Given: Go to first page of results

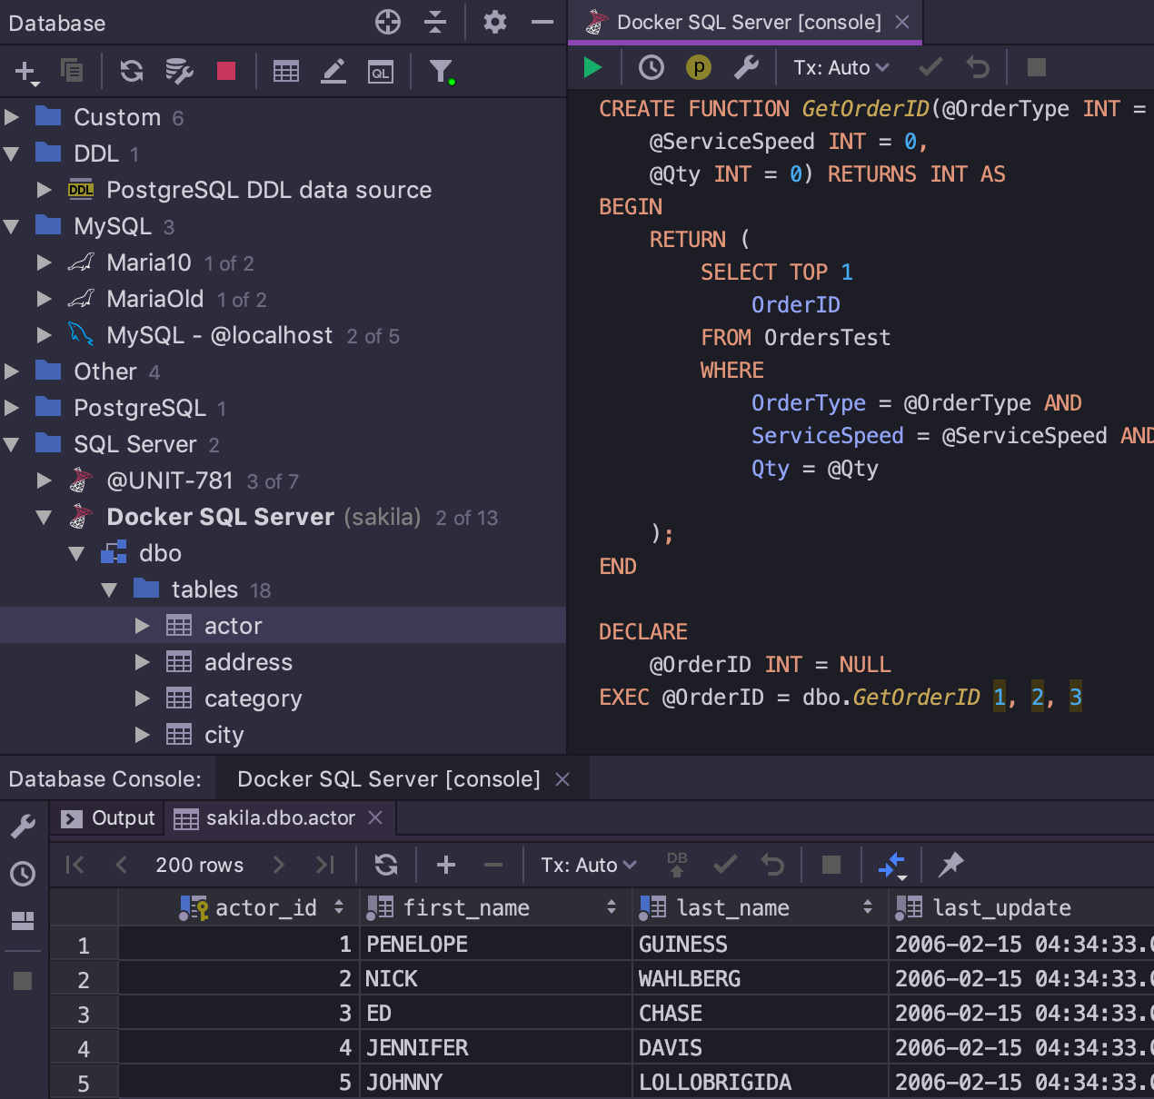Looking at the screenshot, I should click(x=75, y=865).
